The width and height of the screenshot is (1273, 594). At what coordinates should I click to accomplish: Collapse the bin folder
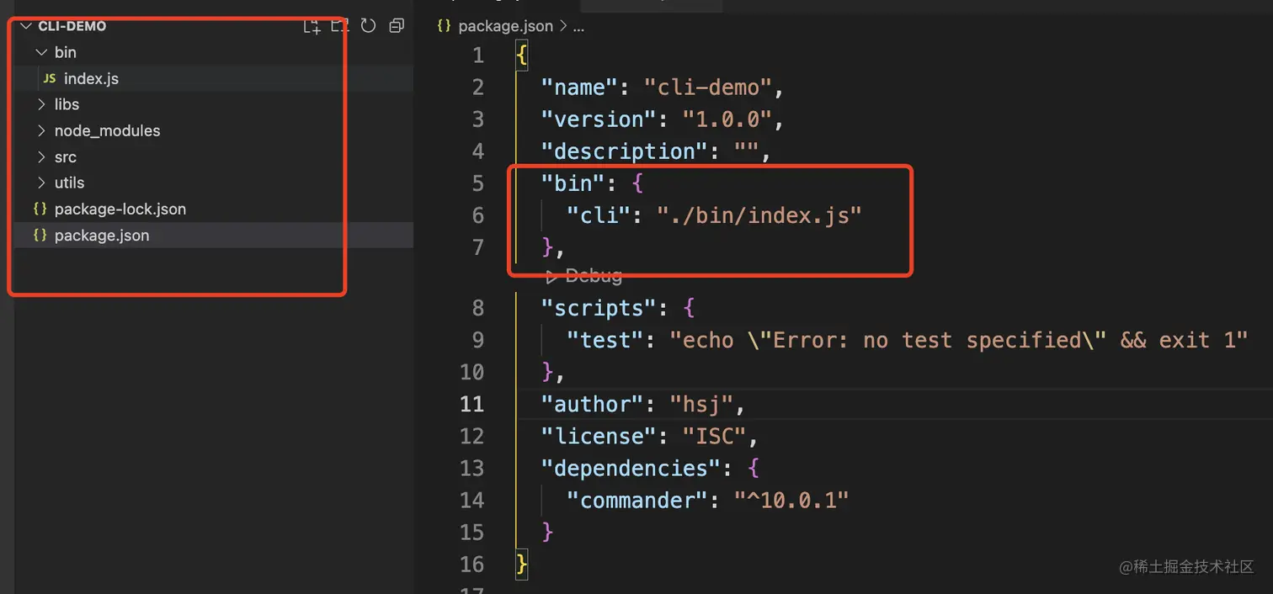tap(41, 52)
